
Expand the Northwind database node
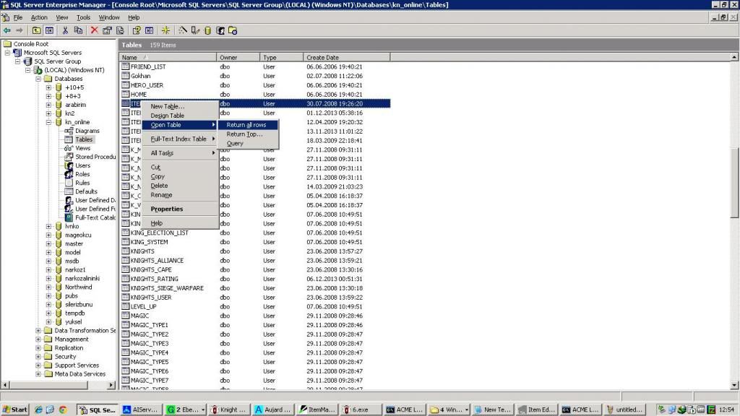[49, 287]
